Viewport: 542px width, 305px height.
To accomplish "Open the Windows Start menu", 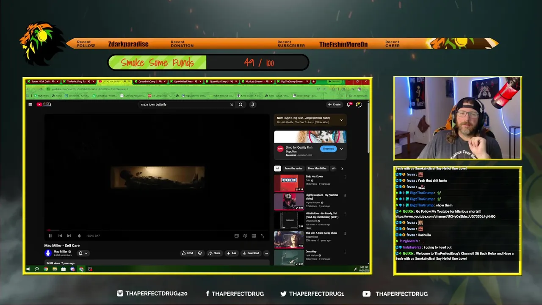I will (x=28, y=269).
